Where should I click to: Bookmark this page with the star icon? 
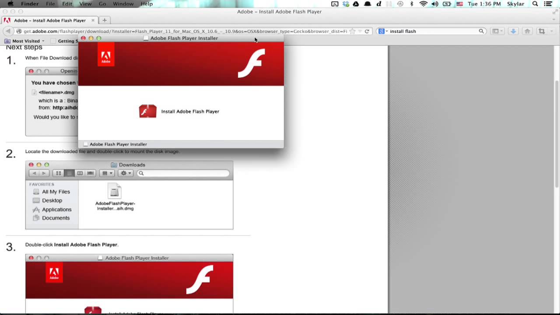point(353,31)
